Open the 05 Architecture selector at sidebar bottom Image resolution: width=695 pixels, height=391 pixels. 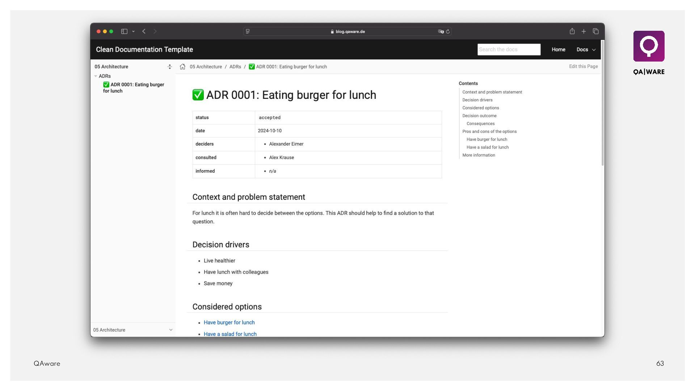point(133,330)
